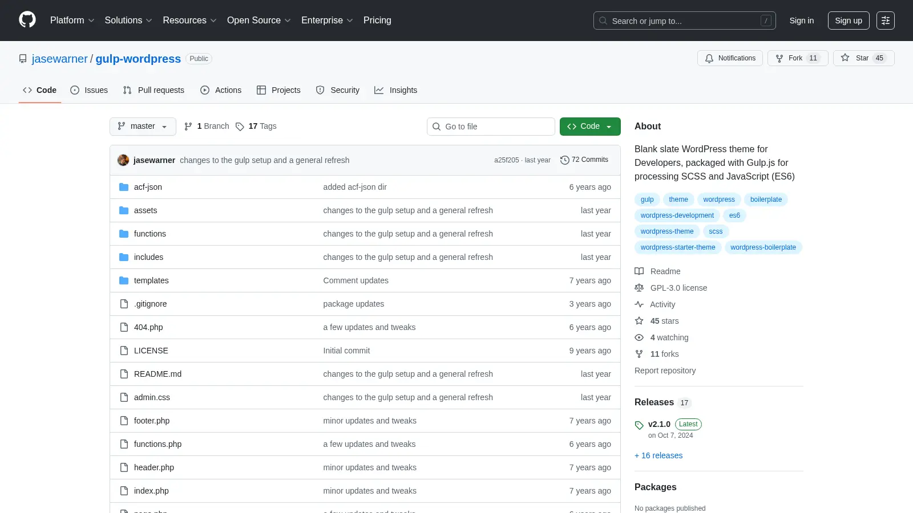Click the tag icon next to v2.1.0

pyautogui.click(x=639, y=425)
